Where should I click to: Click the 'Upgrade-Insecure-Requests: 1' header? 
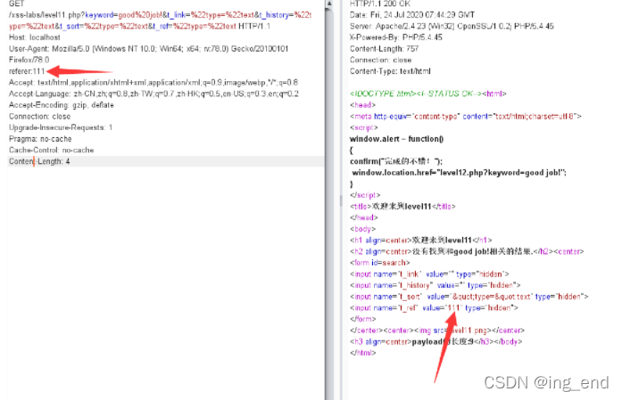tap(61, 127)
